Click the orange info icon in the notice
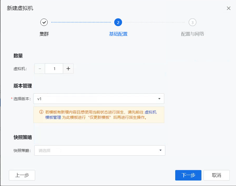Screen dimensions: 236x186 pos(41,112)
